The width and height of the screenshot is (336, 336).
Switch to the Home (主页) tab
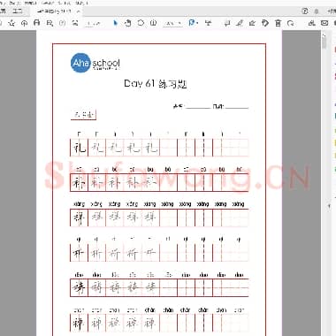point(3,11)
